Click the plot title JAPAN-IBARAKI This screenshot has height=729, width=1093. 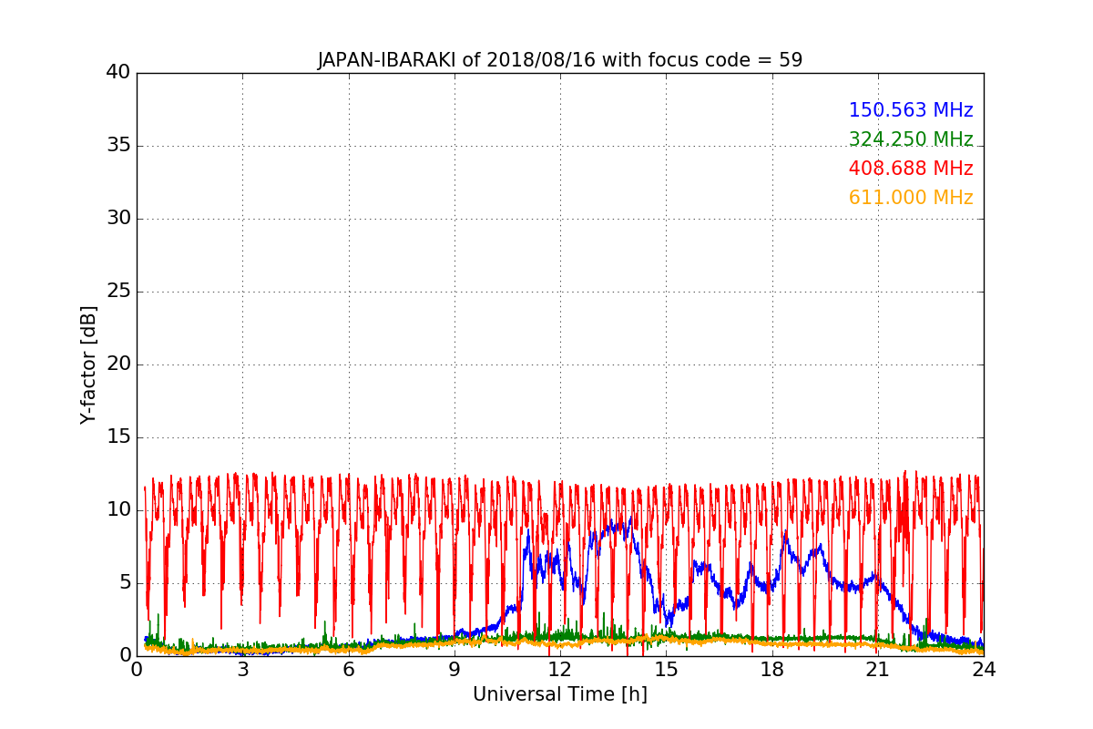pos(559,60)
